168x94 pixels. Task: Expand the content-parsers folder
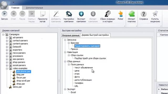click(7, 44)
